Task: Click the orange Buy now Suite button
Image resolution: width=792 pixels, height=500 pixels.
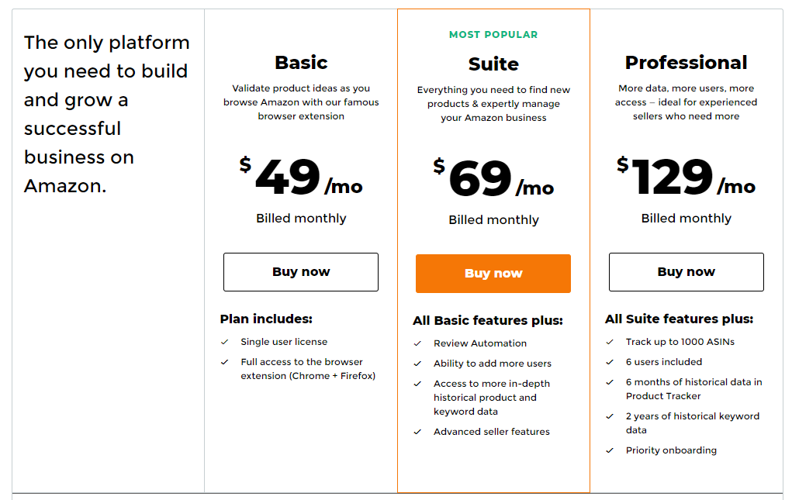Action: coord(493,274)
